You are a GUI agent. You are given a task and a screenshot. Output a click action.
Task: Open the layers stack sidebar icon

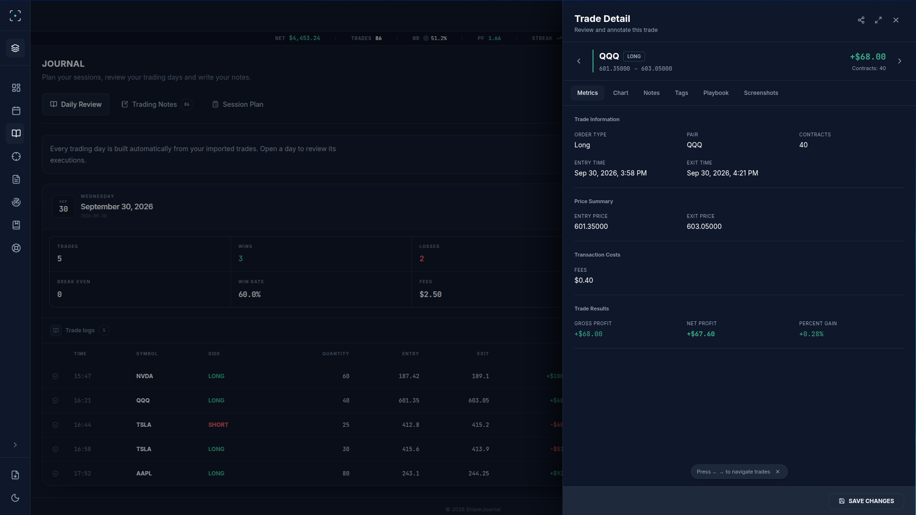pyautogui.click(x=15, y=48)
